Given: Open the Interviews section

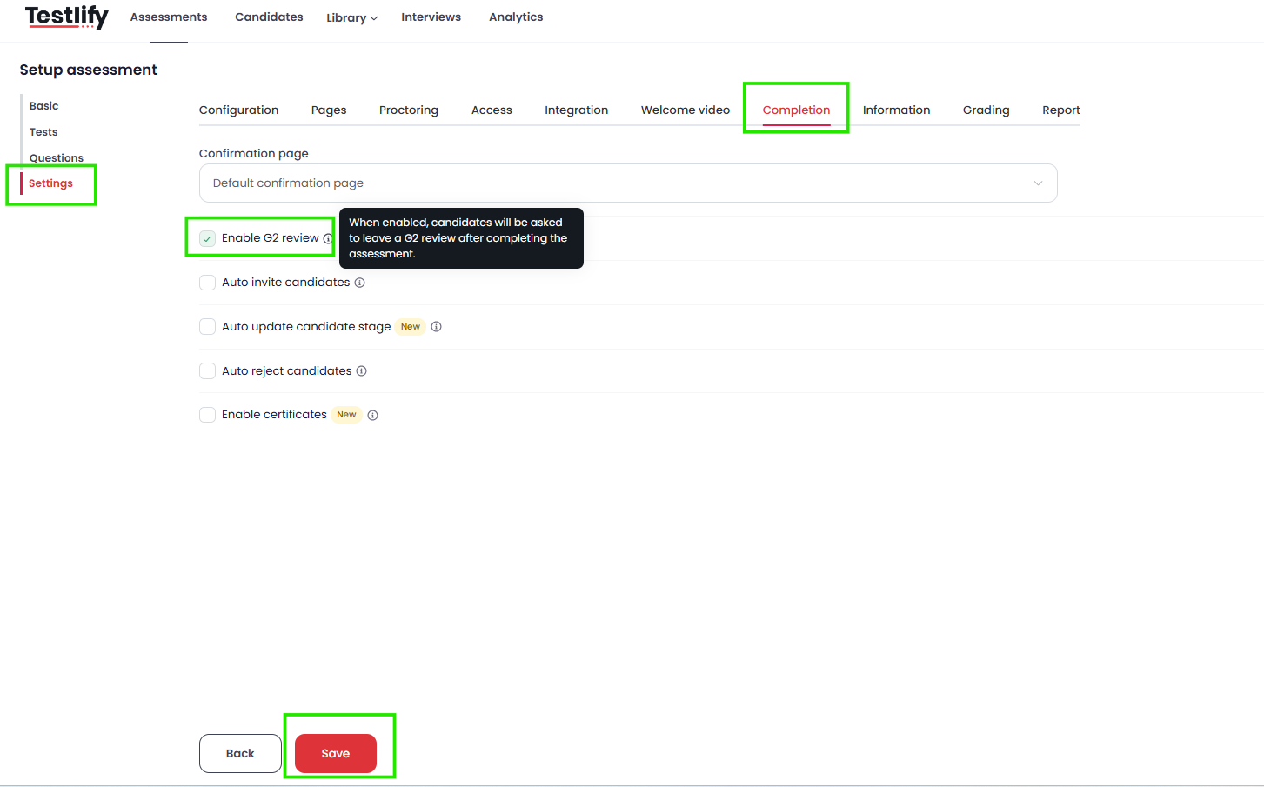Looking at the screenshot, I should (x=431, y=17).
